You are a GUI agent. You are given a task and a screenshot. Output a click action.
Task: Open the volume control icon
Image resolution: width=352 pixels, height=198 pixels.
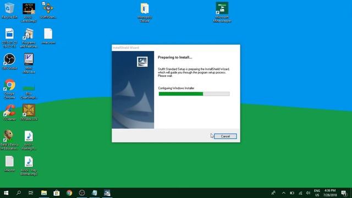308,193
